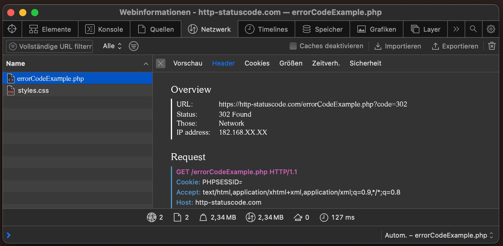Select styles.css in the resource list
Screen dimensions: 503x246
(x=78, y=90)
